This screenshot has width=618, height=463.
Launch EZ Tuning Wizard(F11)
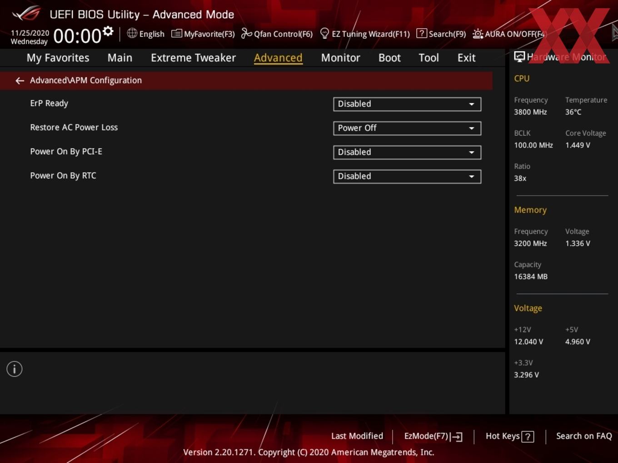(x=365, y=34)
